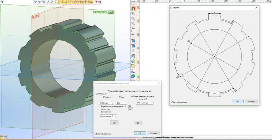Close the 2D чертеж window

[256, 7]
